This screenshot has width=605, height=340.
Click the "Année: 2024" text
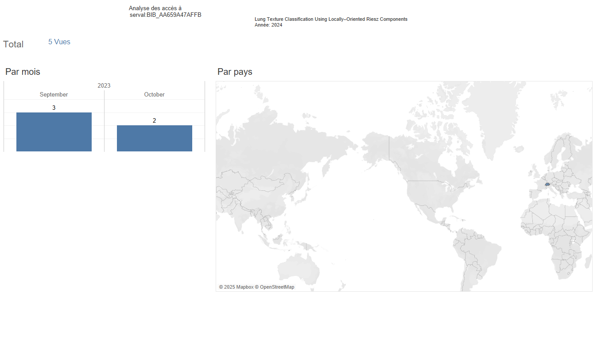(268, 25)
